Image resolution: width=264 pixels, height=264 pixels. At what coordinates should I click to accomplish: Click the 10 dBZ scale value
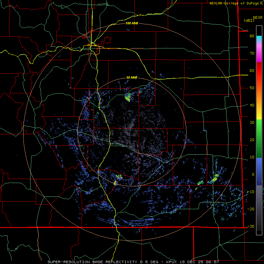pos(252,157)
